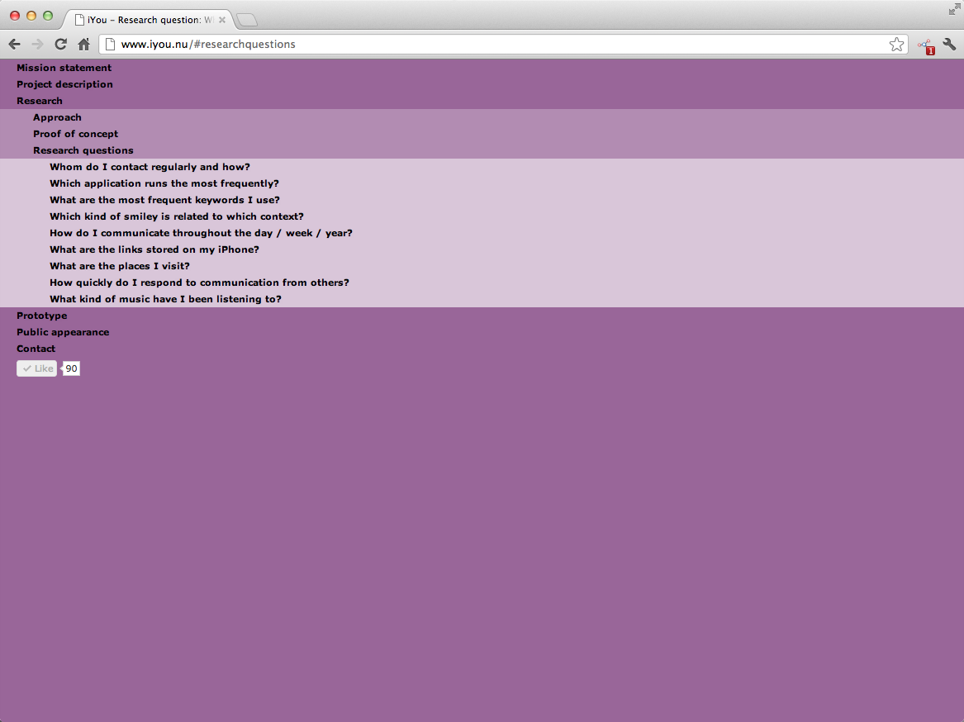
Task: Bookmark page with the star icon
Action: (x=896, y=45)
